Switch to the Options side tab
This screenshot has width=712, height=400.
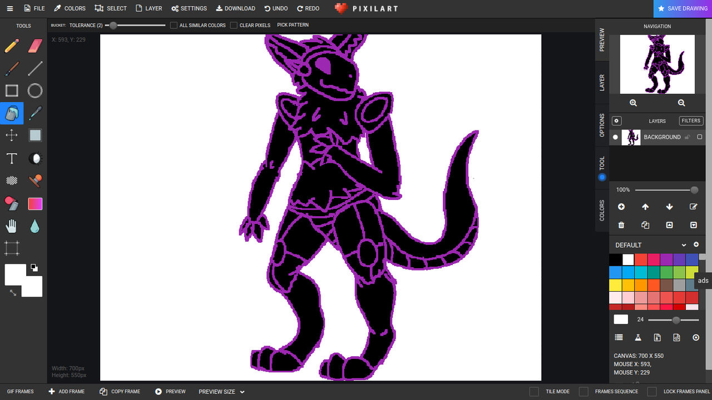coord(602,126)
